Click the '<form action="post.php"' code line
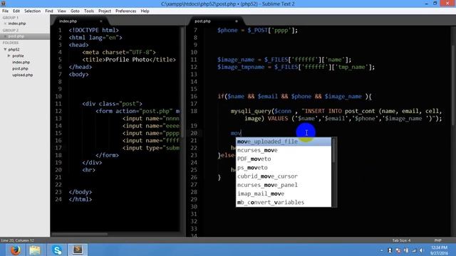456x256 pixels. pos(138,111)
